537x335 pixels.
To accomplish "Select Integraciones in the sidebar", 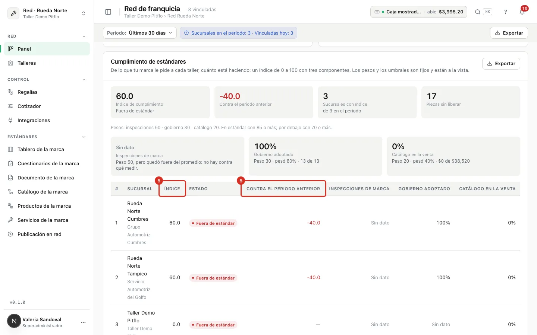I will point(47,120).
